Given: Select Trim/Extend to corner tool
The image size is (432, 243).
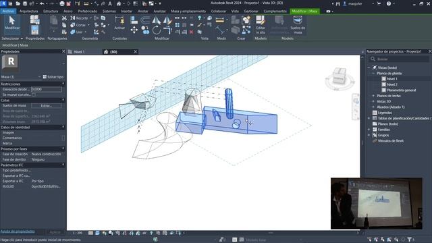Looking at the screenshot, I should pos(167,30).
